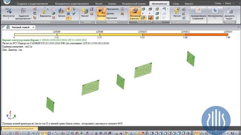Switch to Создание и редактирование tab

32,4
